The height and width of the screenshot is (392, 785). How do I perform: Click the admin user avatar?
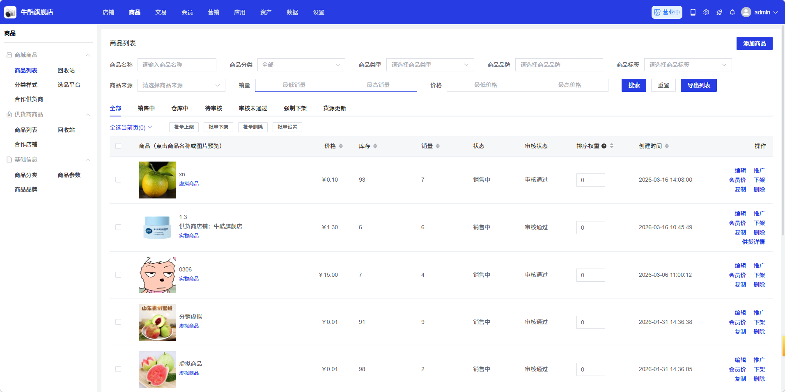[x=746, y=12]
